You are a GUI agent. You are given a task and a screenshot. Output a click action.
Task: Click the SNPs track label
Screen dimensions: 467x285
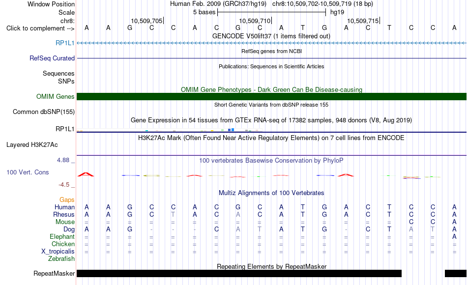pos(66,81)
